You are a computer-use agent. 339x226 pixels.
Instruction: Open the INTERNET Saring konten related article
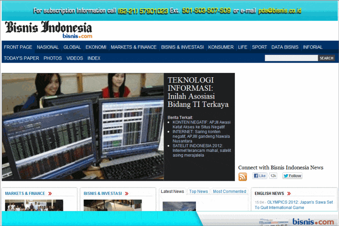pyautogui.click(x=201, y=136)
